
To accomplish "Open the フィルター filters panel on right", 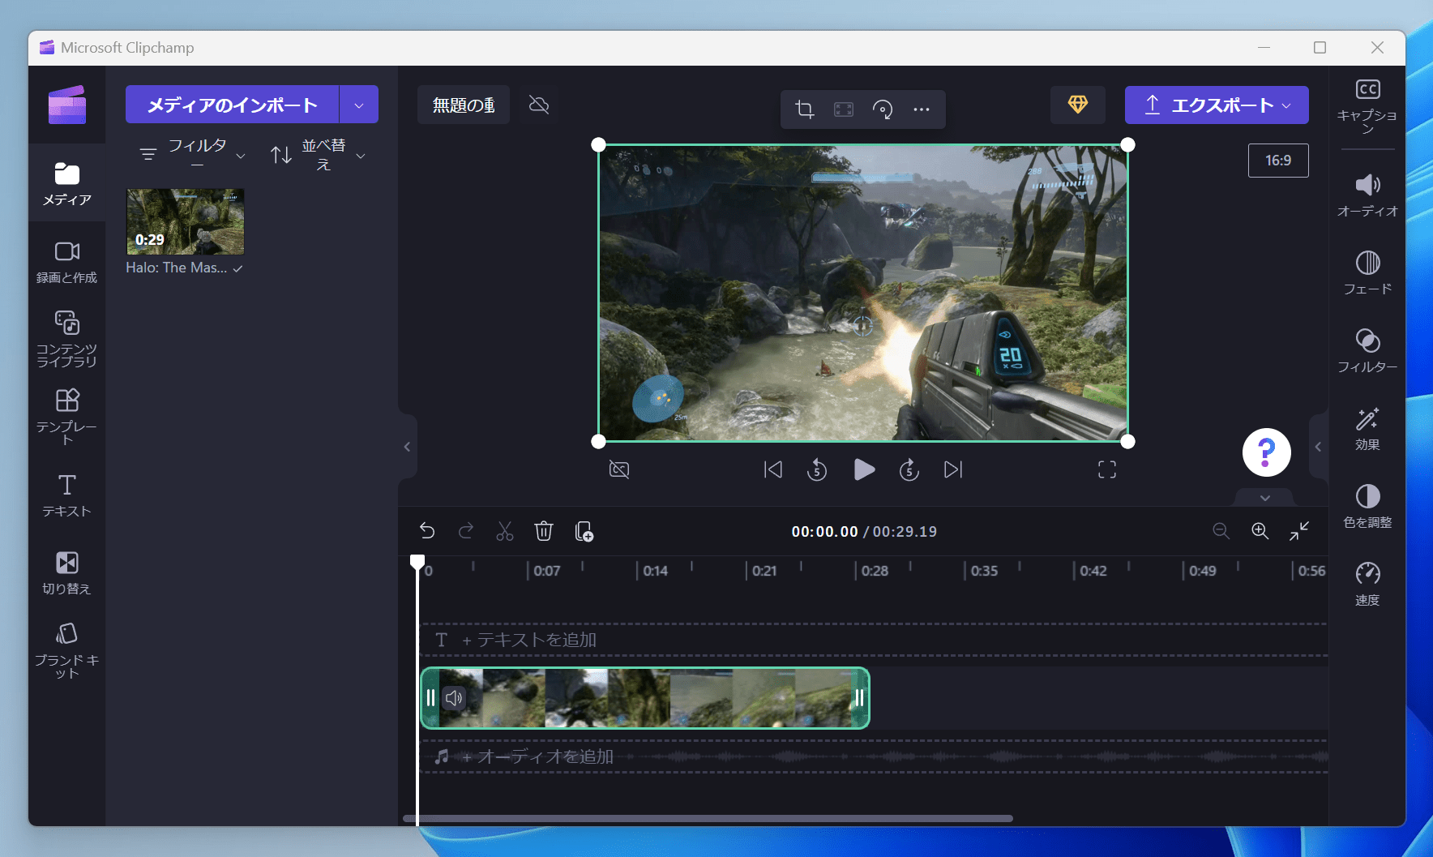I will click(x=1367, y=351).
